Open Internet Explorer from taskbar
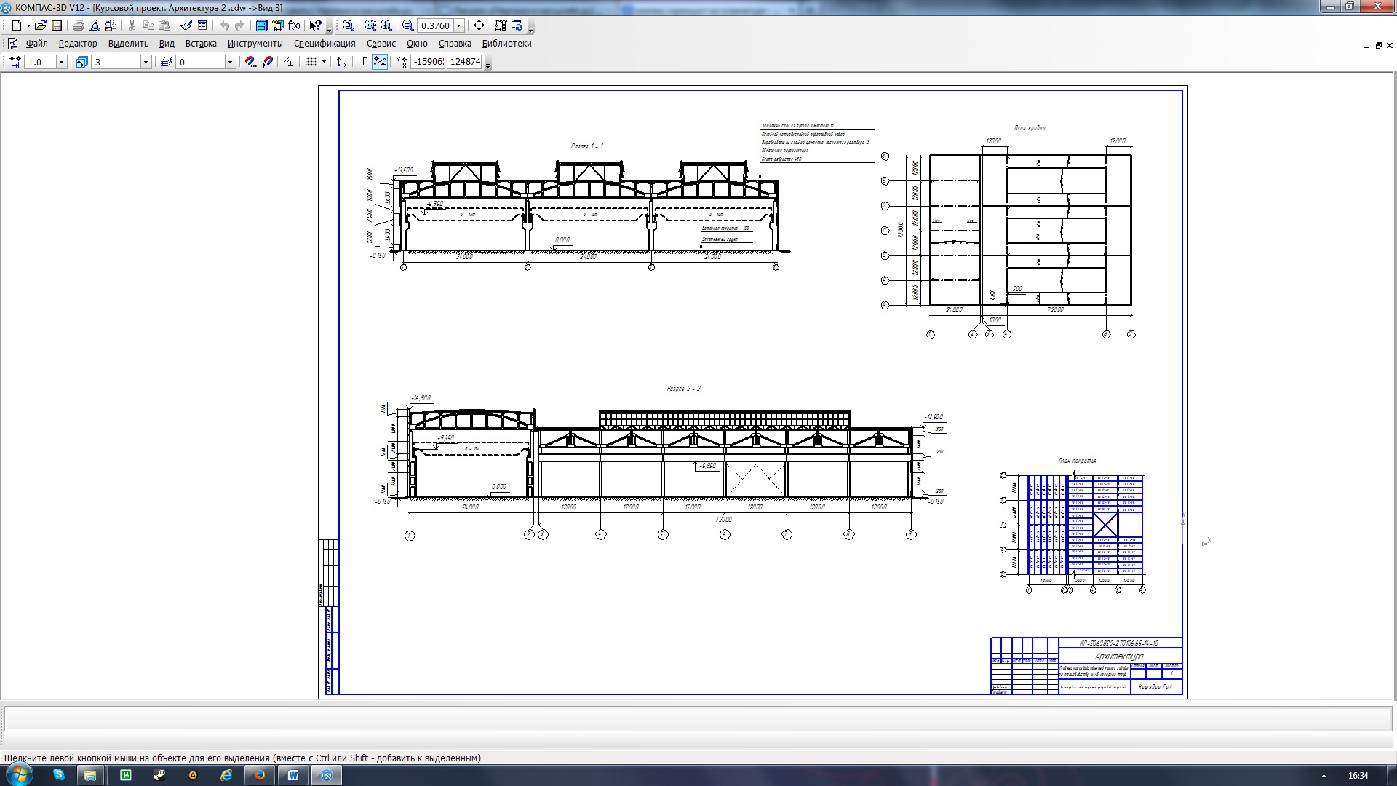 pos(226,775)
